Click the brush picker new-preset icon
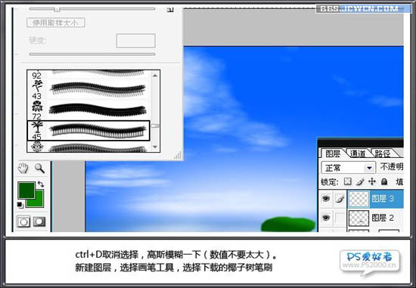 tap(170, 10)
